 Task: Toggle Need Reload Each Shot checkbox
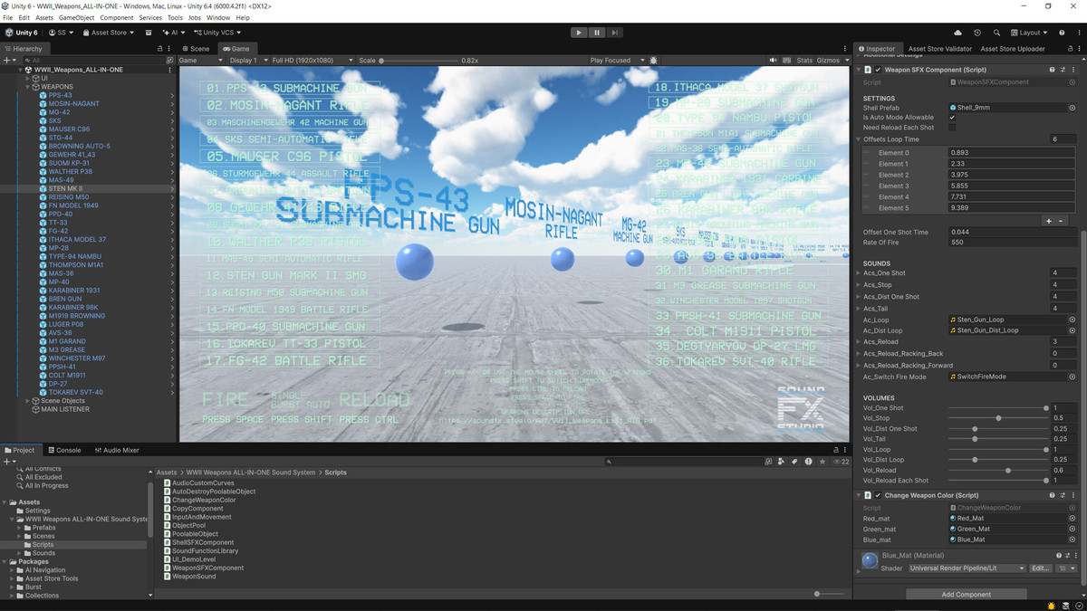pos(952,128)
